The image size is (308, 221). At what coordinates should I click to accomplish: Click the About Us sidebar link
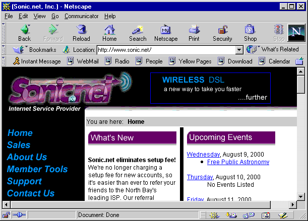tap(27, 157)
